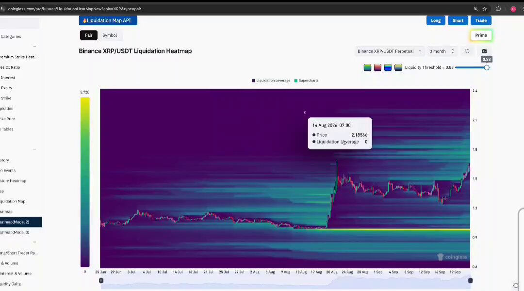Viewport: 524px width, 291px height.
Task: Select the red-purple heatmap color theme
Action: [x=377, y=67]
